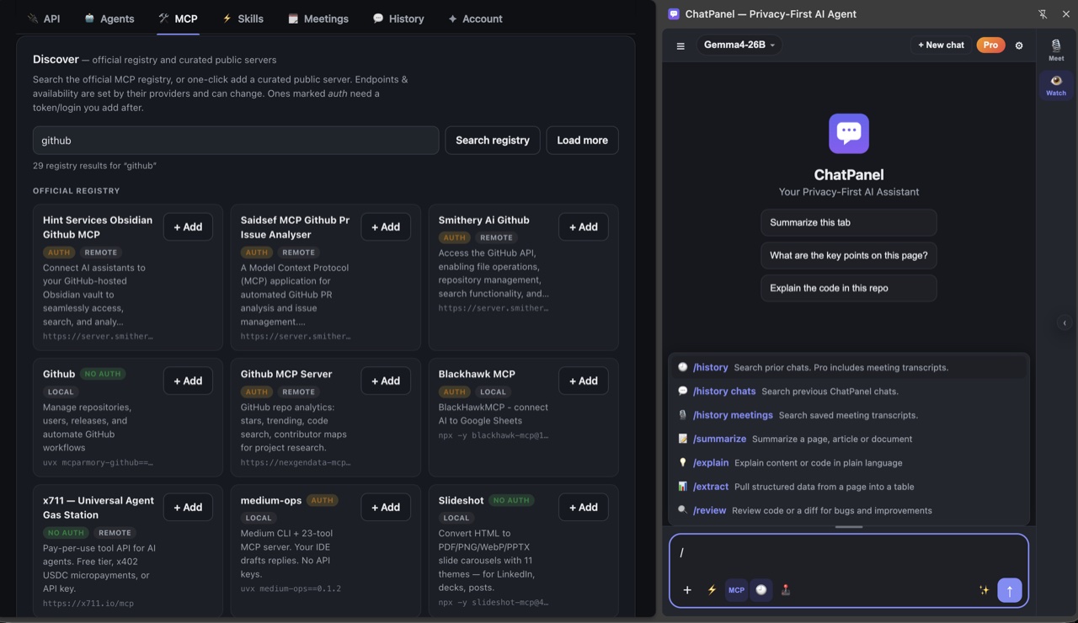Image resolution: width=1078 pixels, height=623 pixels.
Task: Click the plus attach icon in composer
Action: coord(687,590)
